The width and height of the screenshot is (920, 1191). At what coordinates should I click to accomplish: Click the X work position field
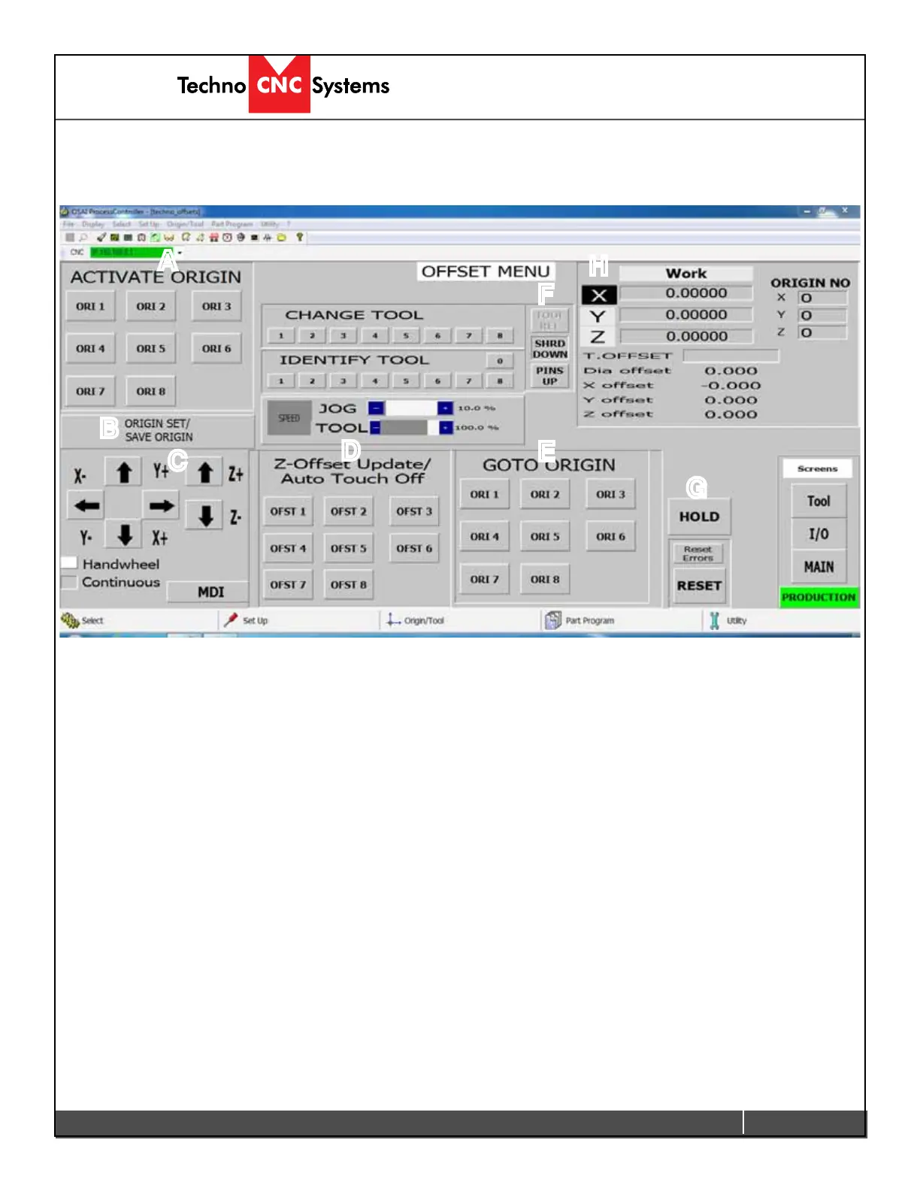[685, 293]
